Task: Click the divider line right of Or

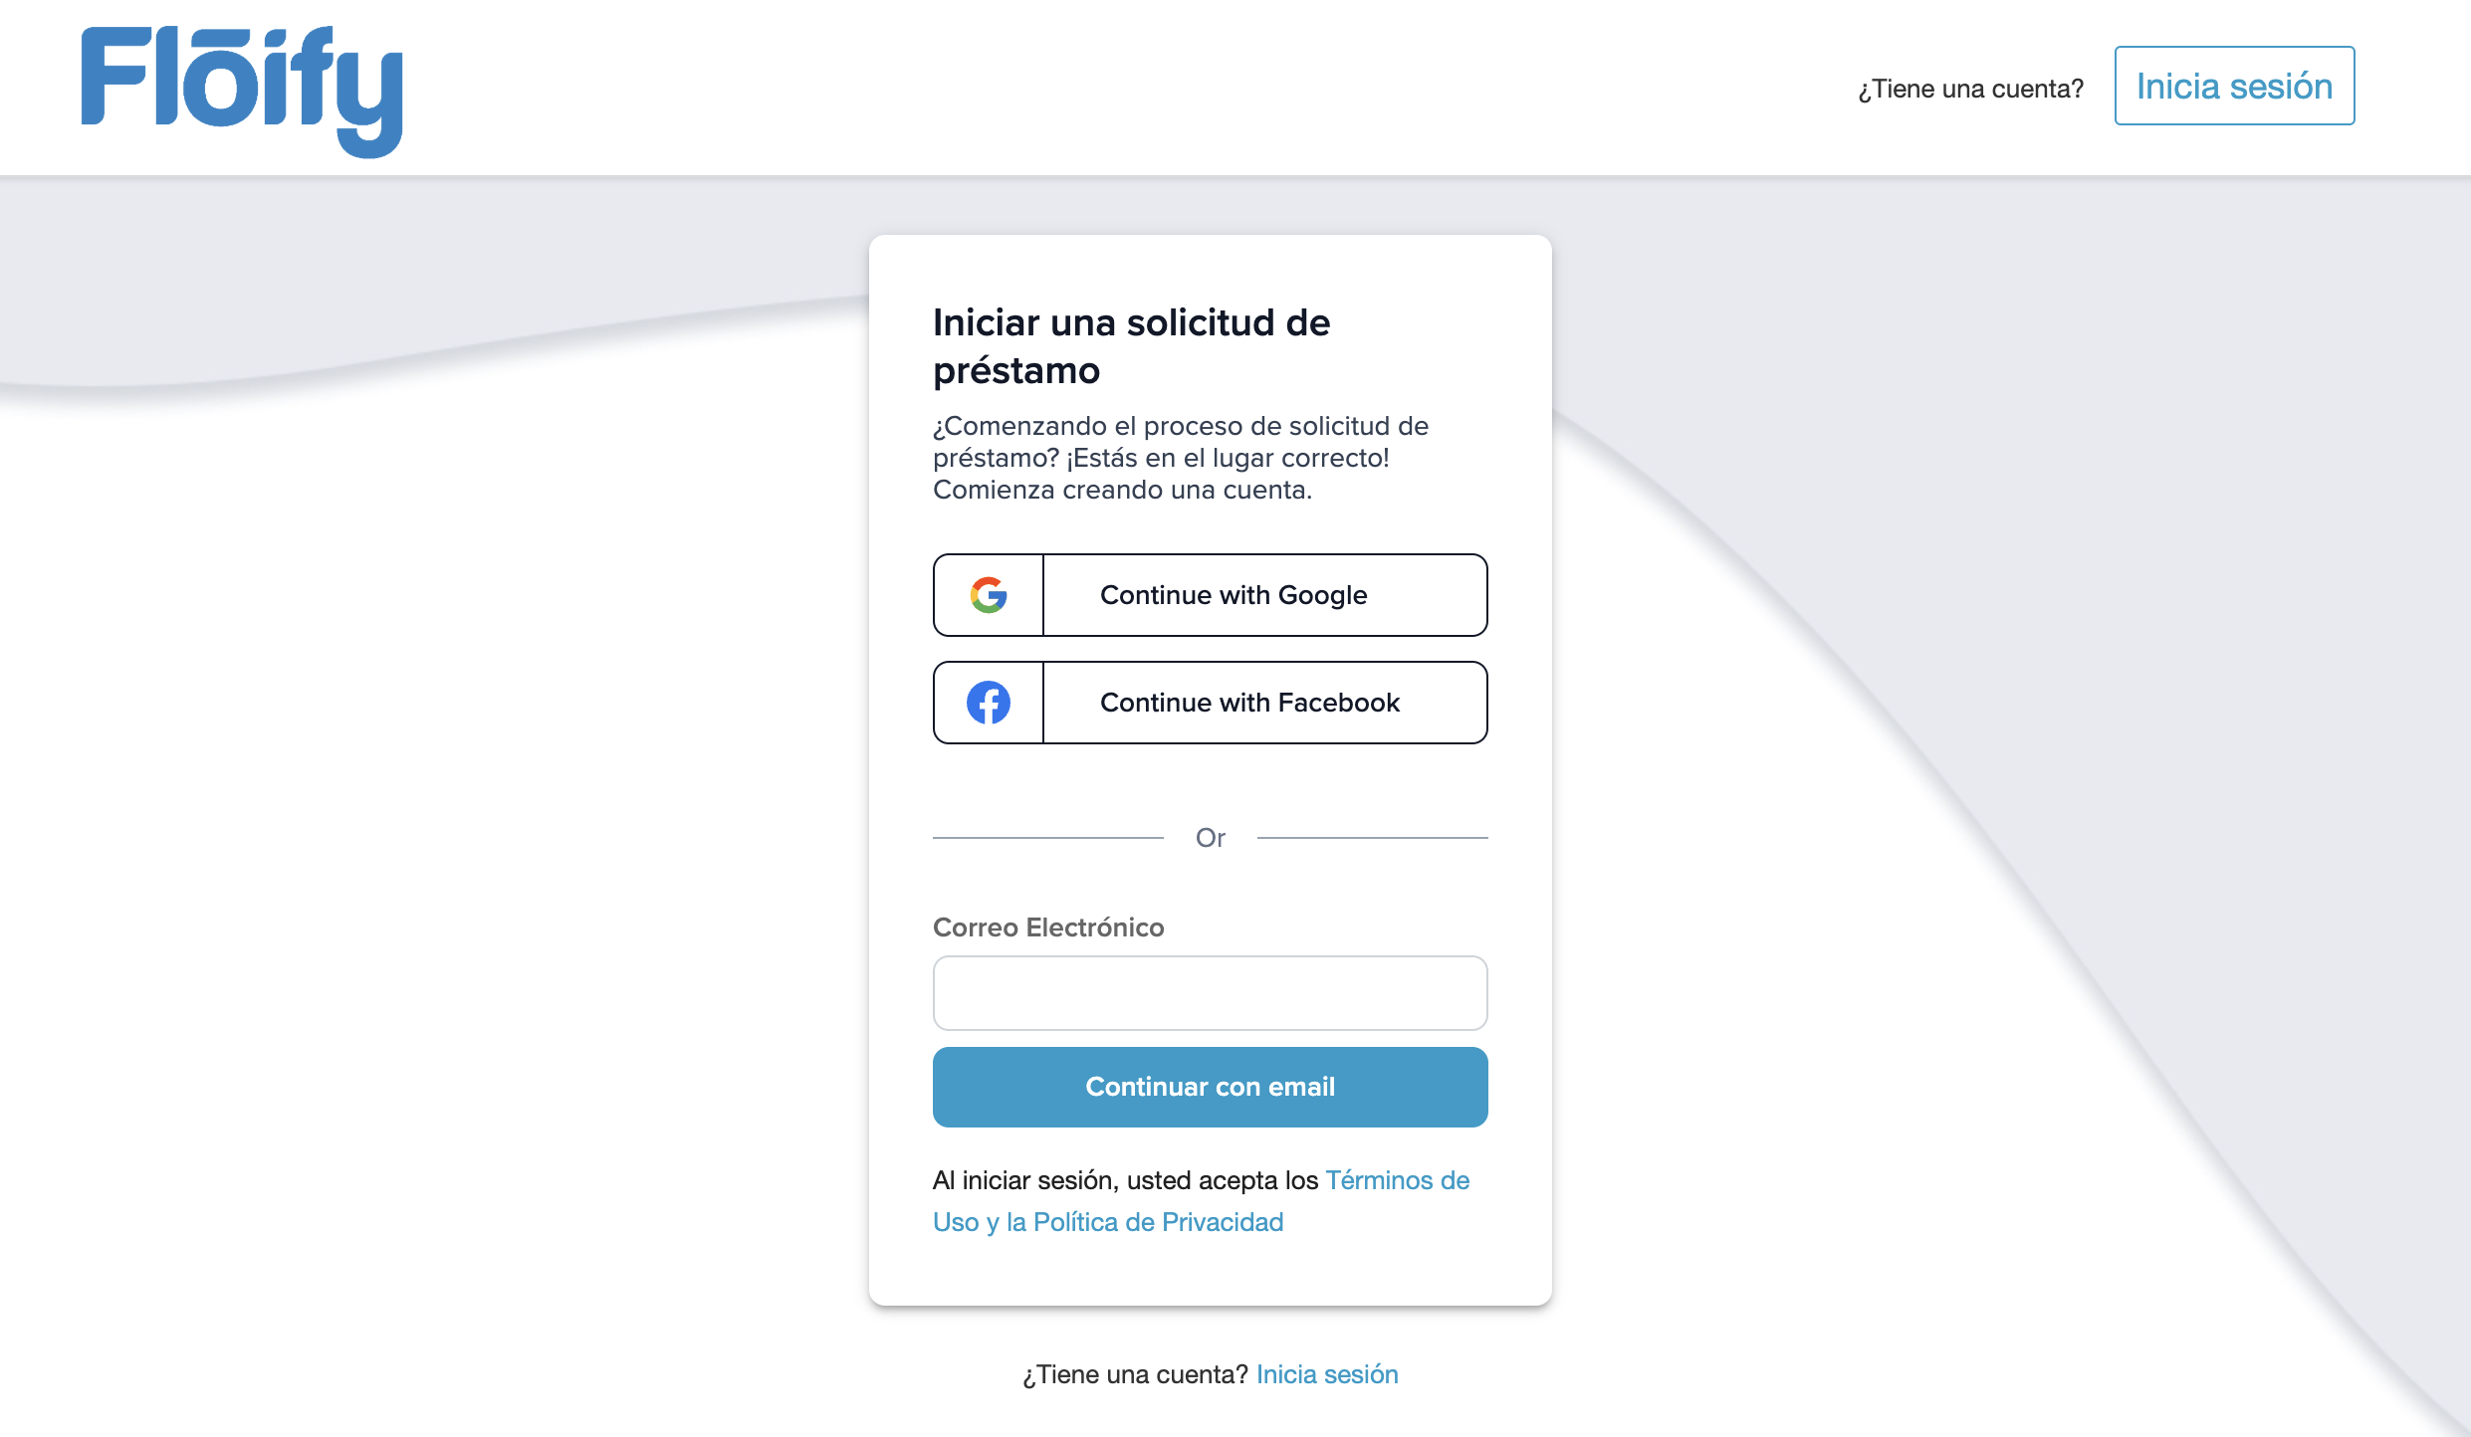Action: coord(1372,838)
